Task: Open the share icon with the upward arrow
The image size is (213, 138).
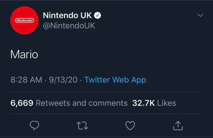Action: 178,125
